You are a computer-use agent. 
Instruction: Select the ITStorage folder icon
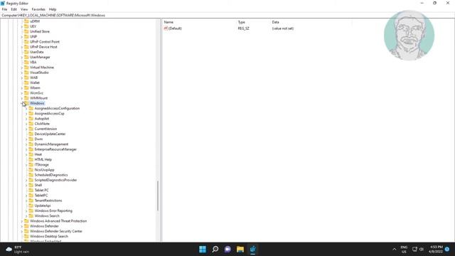pos(31,164)
